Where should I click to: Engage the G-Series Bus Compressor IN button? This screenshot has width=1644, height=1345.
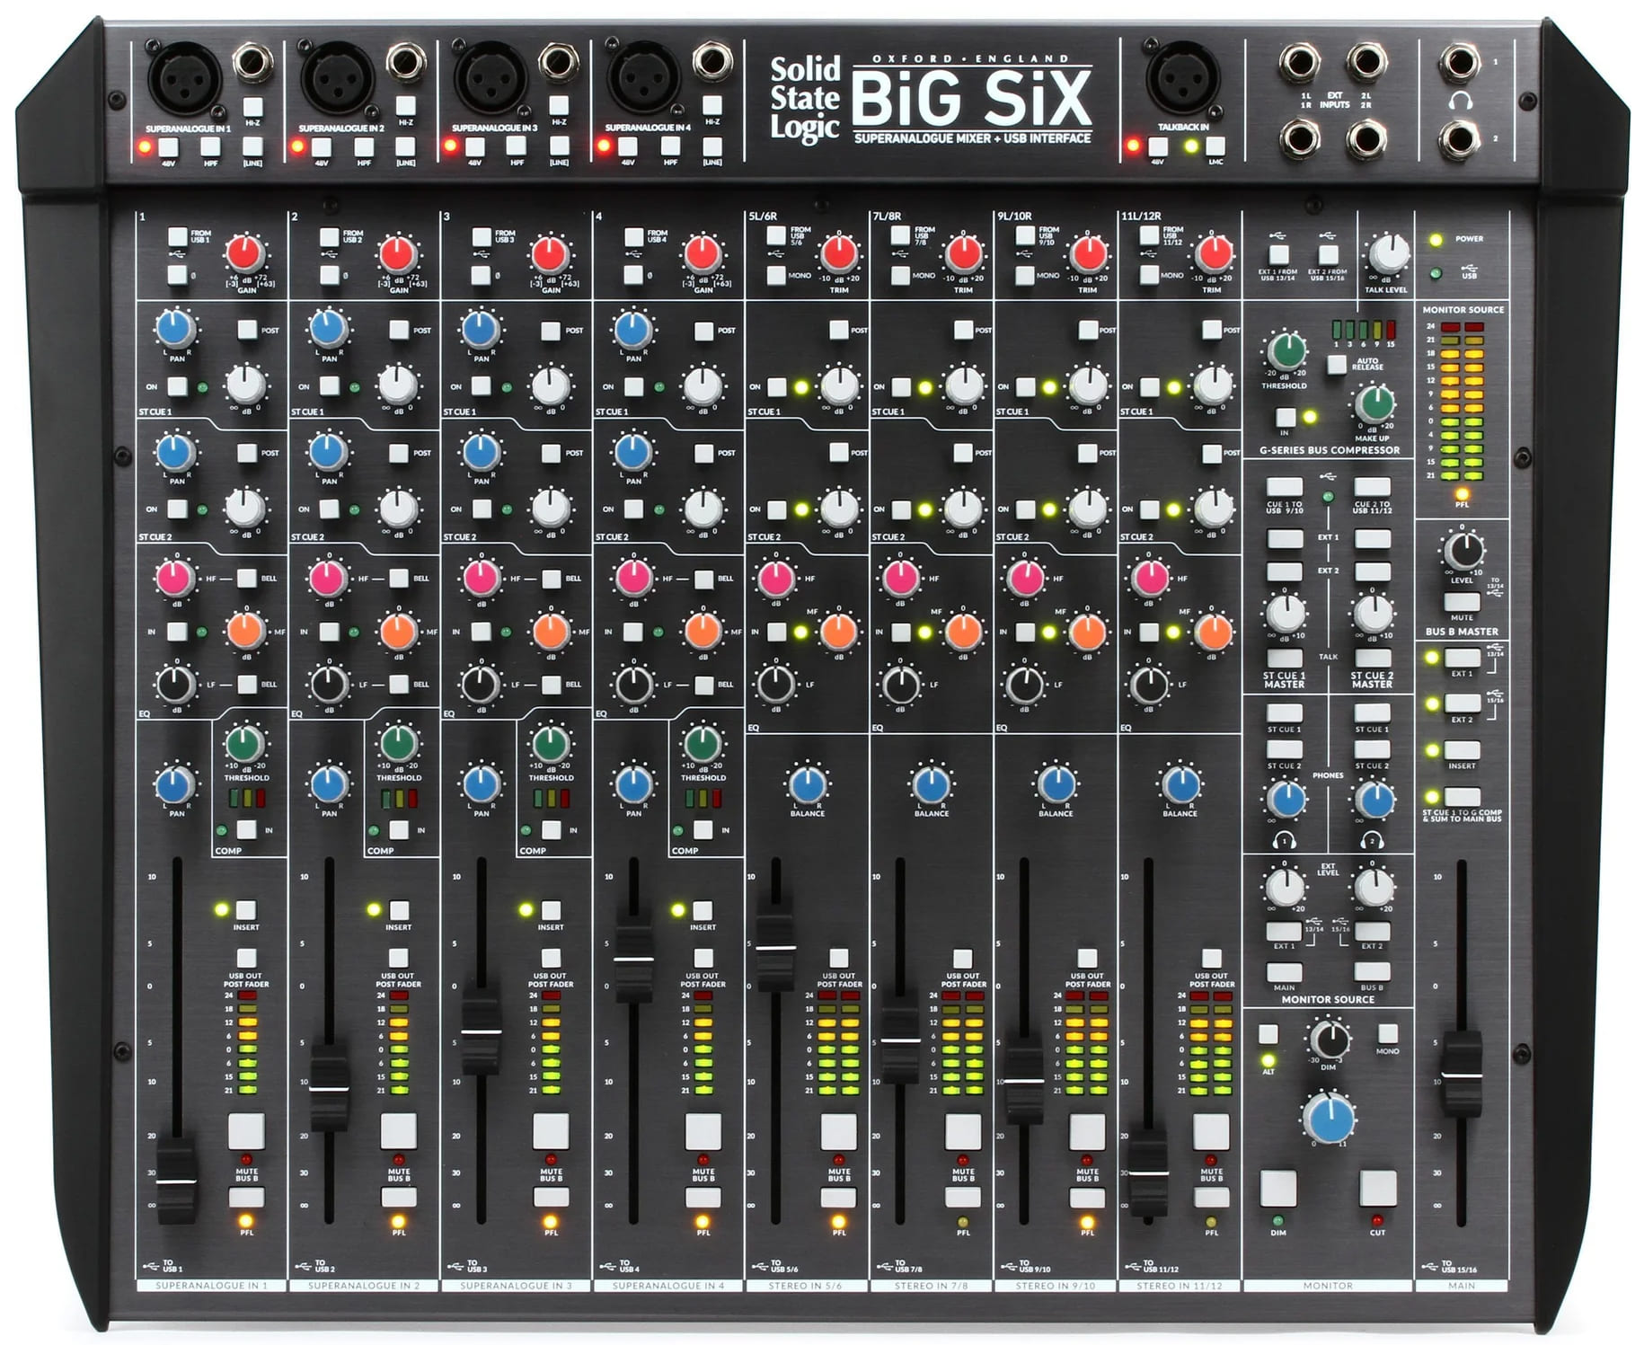point(1286,417)
